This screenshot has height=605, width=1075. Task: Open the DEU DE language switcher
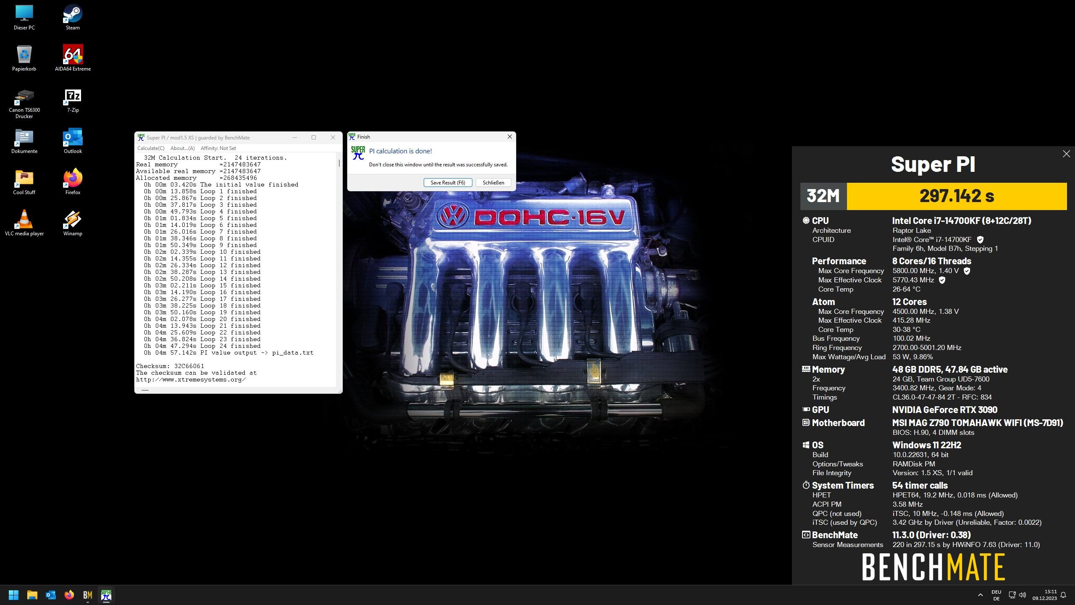[x=996, y=595]
